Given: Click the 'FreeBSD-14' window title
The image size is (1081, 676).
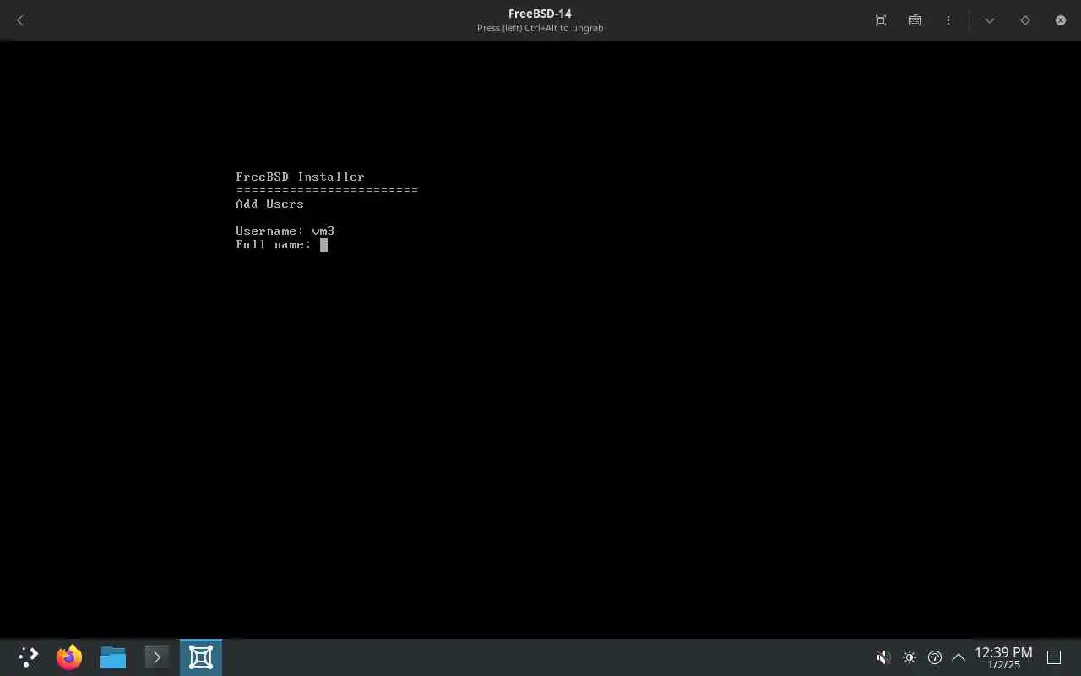Looking at the screenshot, I should (x=540, y=14).
